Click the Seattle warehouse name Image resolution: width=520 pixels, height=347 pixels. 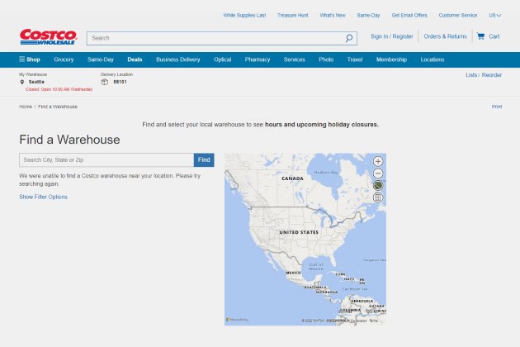point(36,82)
